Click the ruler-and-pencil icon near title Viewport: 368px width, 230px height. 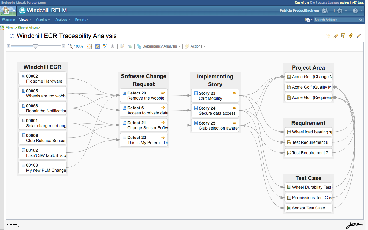coord(328,36)
